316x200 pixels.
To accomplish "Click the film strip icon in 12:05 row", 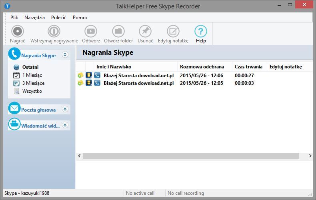I will pyautogui.click(x=89, y=83).
